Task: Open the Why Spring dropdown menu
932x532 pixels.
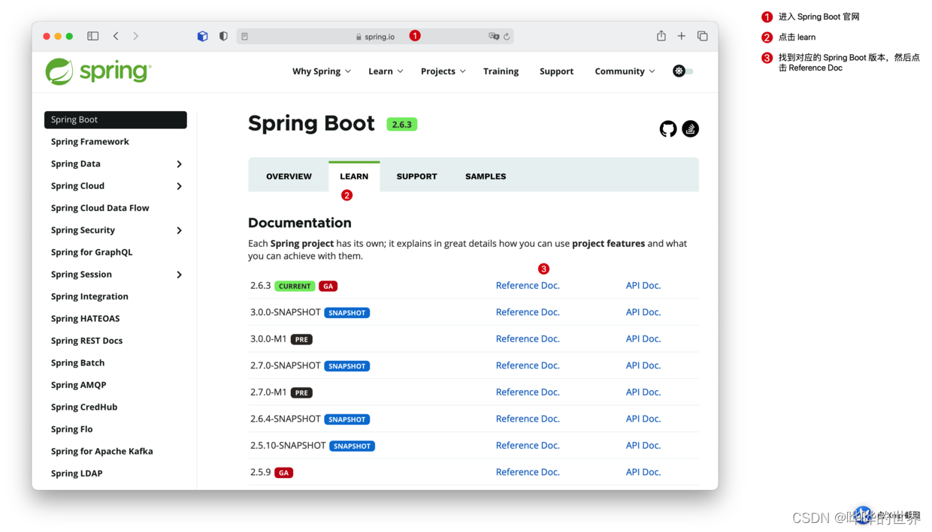Action: (x=322, y=71)
